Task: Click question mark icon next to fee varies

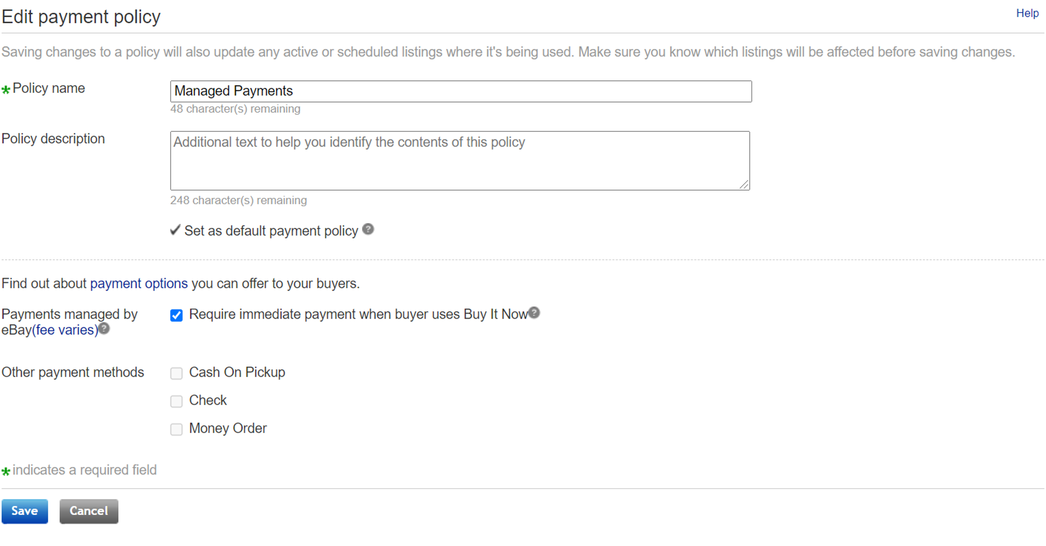Action: [x=104, y=328]
